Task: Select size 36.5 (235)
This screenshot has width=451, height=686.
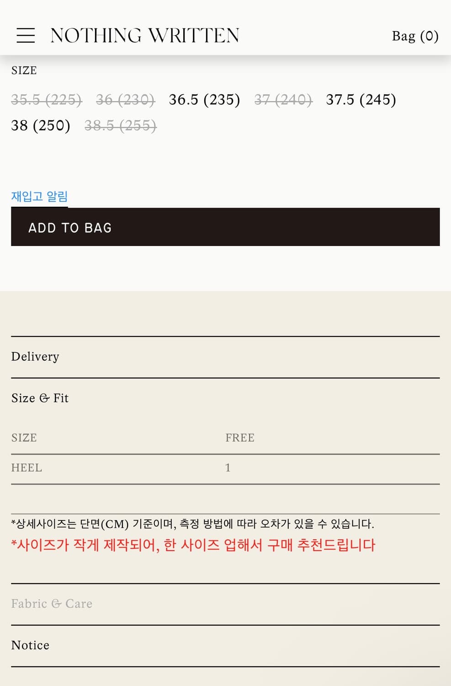Action: click(x=205, y=100)
